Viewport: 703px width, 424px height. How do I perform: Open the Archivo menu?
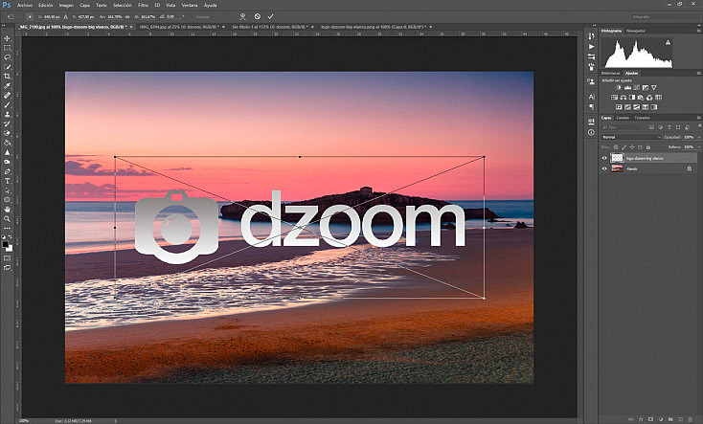tap(25, 6)
